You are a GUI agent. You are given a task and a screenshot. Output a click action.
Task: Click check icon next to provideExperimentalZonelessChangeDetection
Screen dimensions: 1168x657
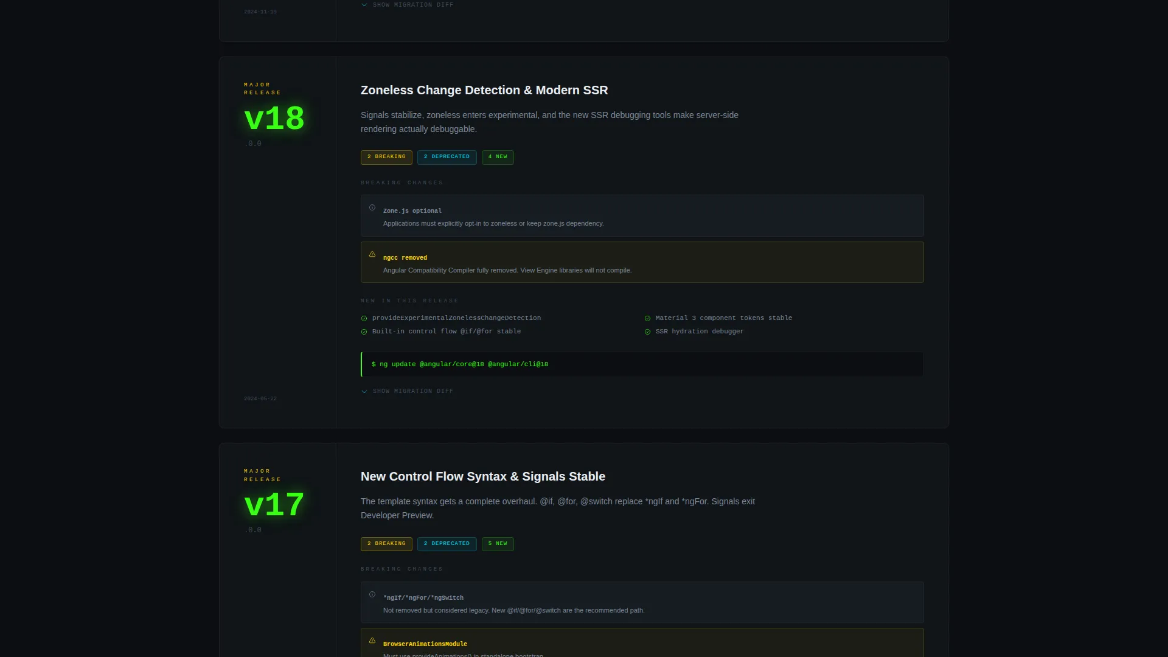click(364, 319)
